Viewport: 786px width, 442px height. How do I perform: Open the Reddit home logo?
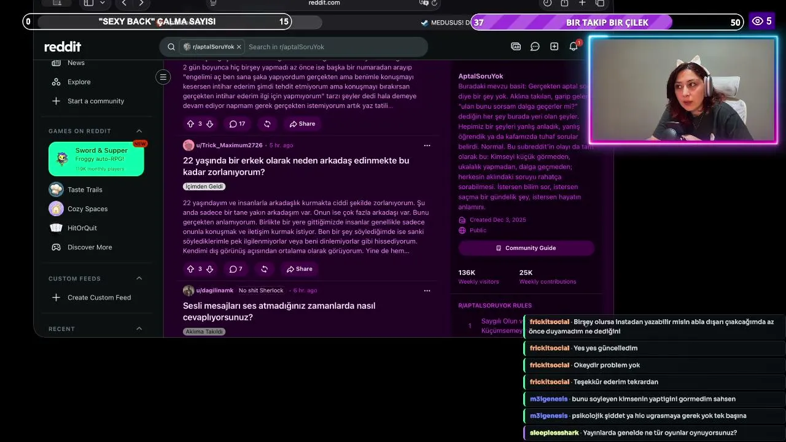pos(63,47)
